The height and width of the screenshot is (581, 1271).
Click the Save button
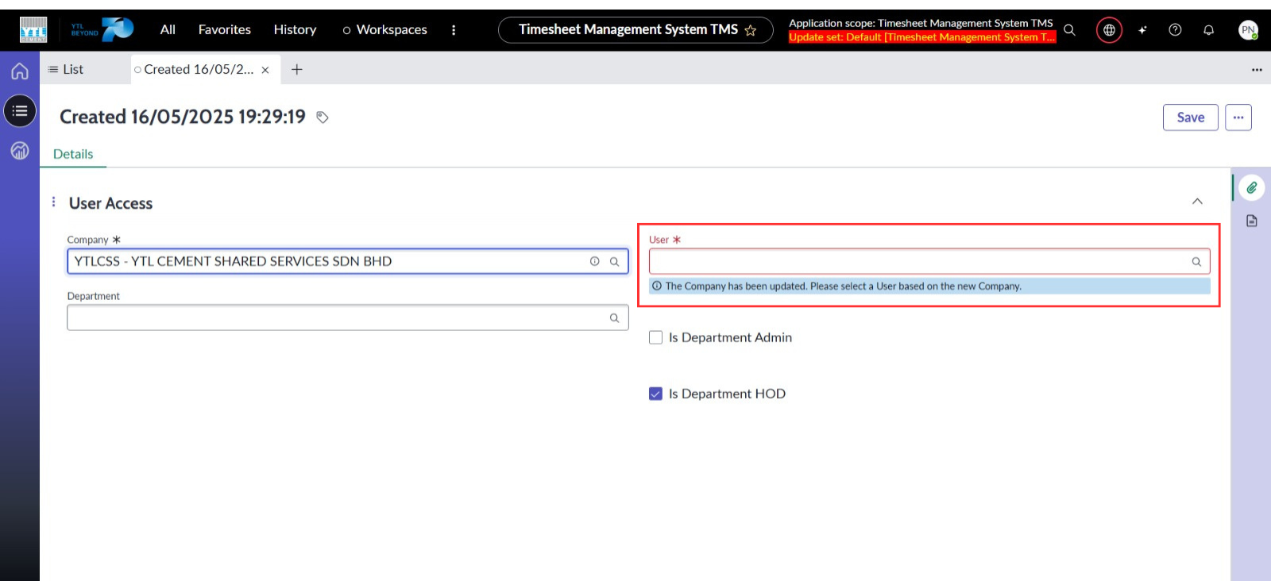[x=1190, y=117]
